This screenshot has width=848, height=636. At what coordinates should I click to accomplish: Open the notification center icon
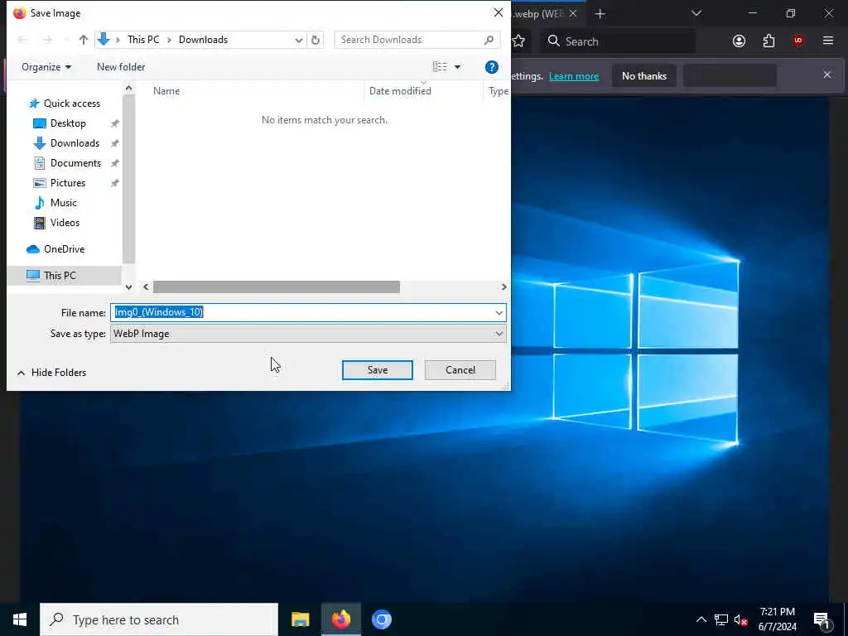click(x=821, y=620)
